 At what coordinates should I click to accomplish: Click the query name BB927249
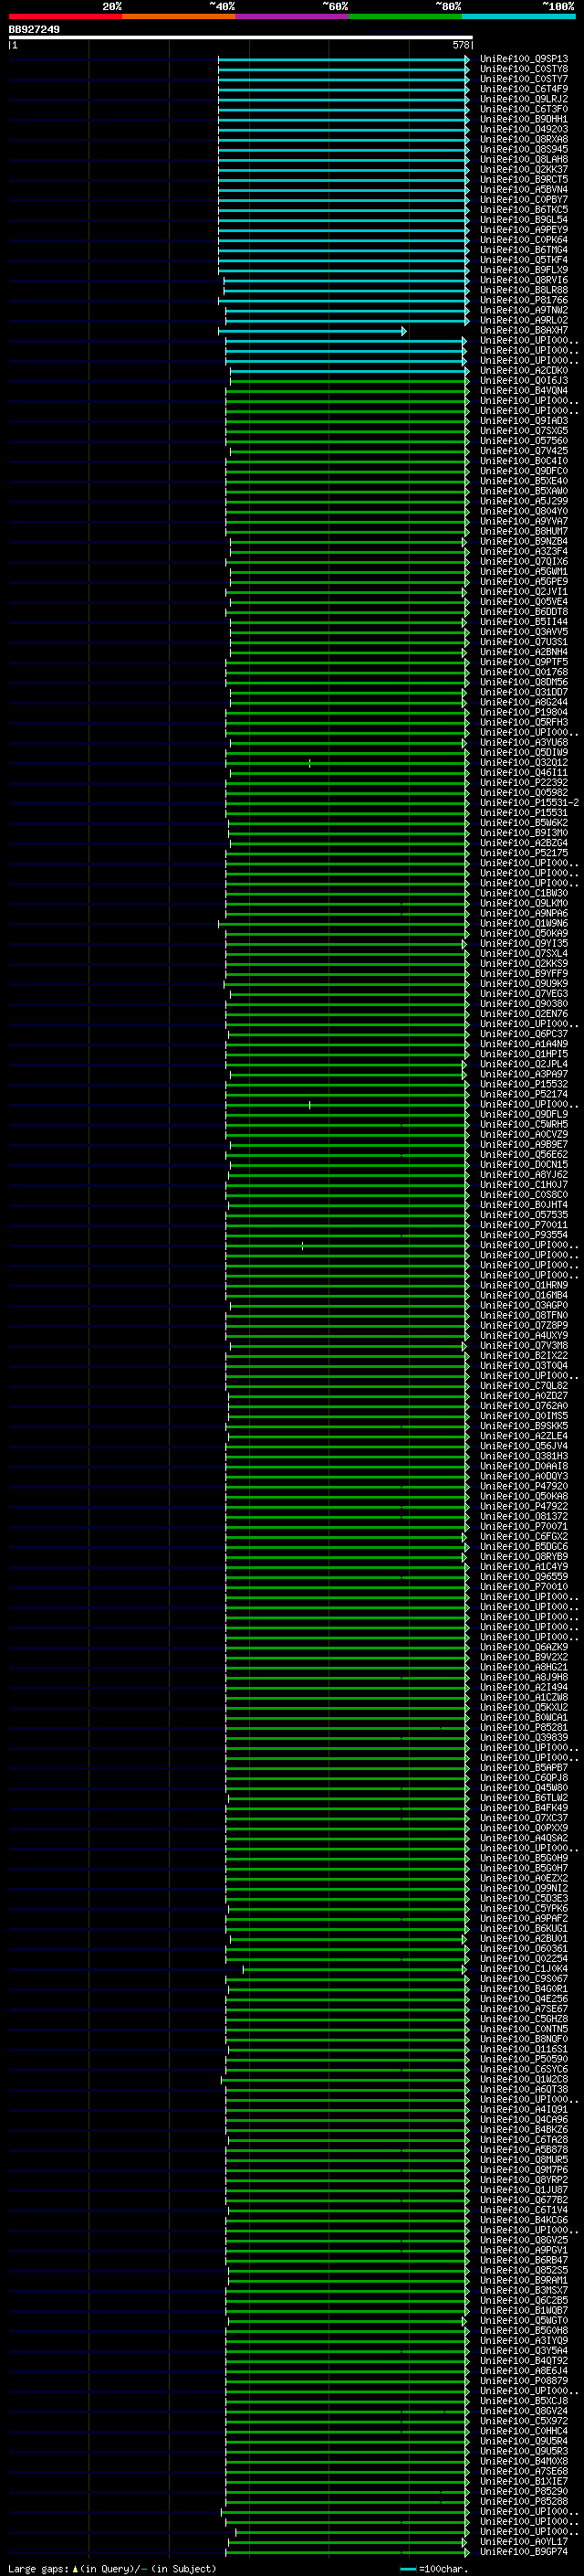34,29
